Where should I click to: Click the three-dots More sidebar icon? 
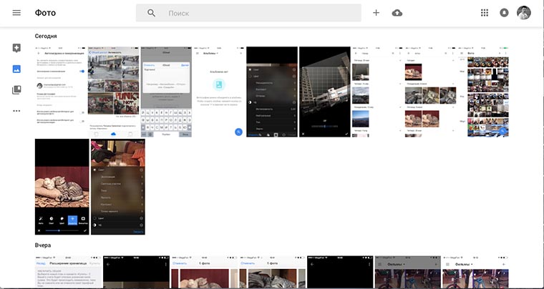[16, 111]
